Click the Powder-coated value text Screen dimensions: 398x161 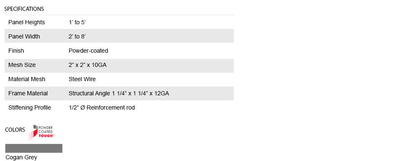[88, 51]
